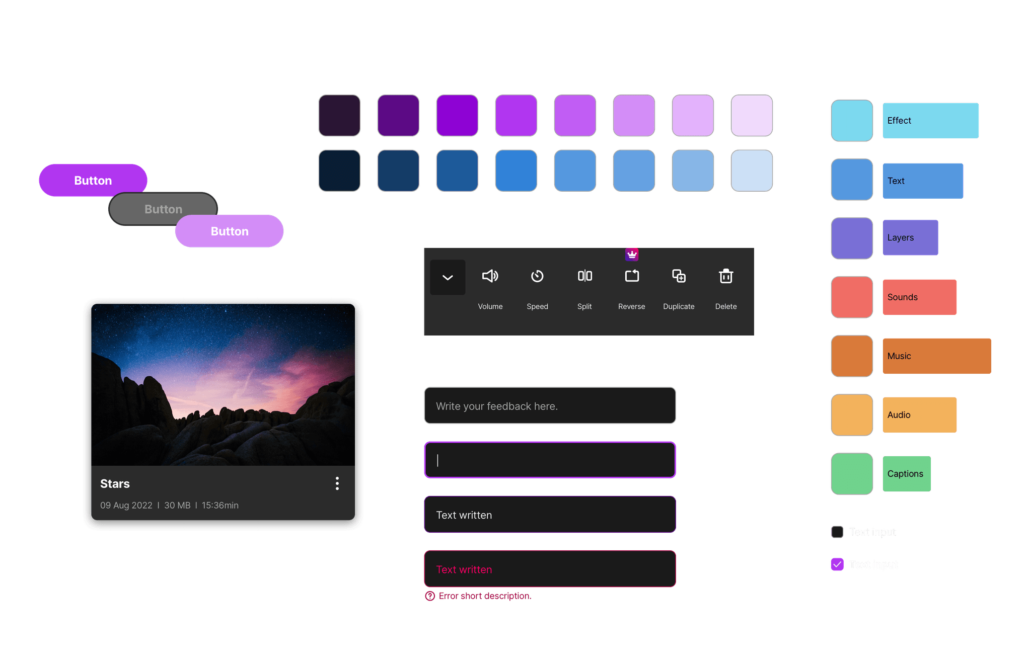Click the light lilac Button
The height and width of the screenshot is (671, 1031).
pos(230,231)
